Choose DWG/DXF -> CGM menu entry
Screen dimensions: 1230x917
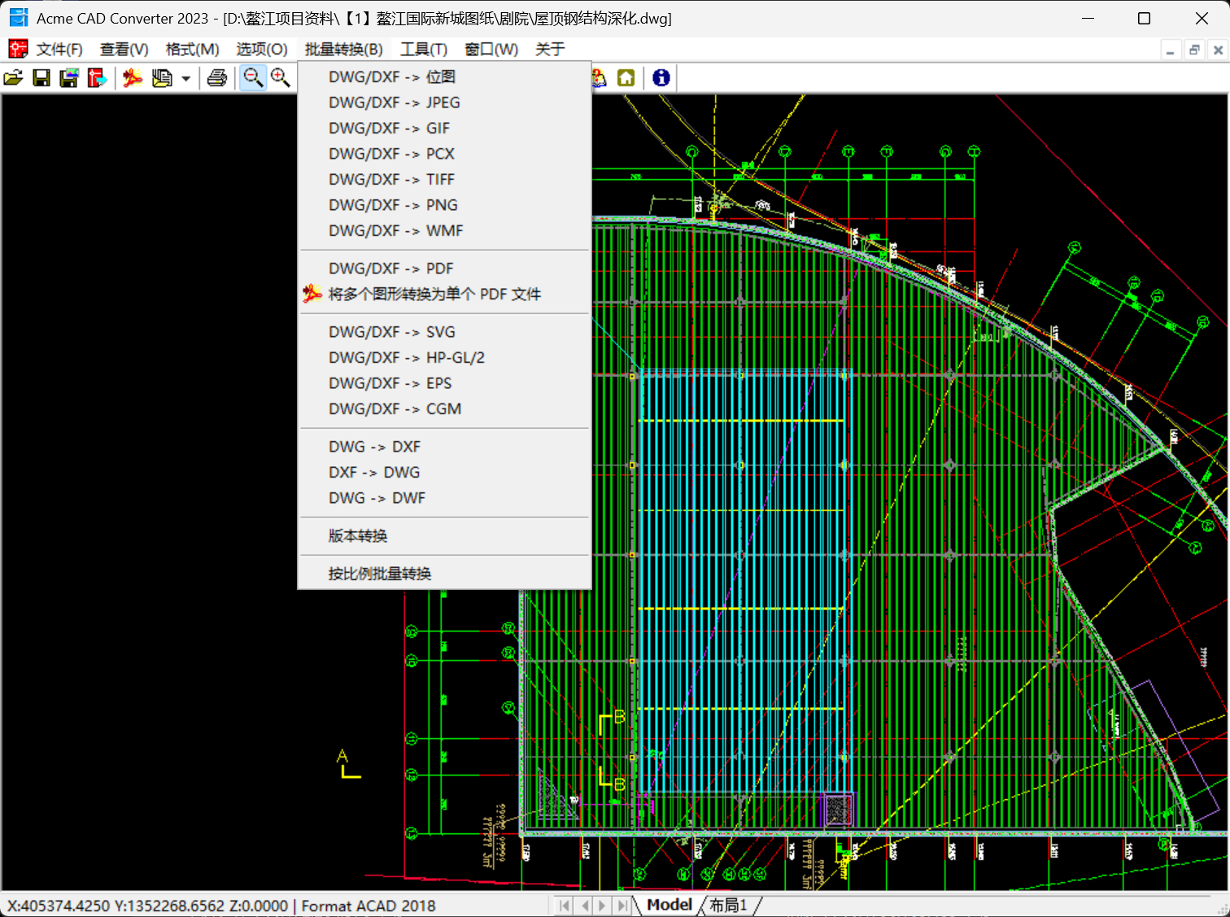pos(444,409)
